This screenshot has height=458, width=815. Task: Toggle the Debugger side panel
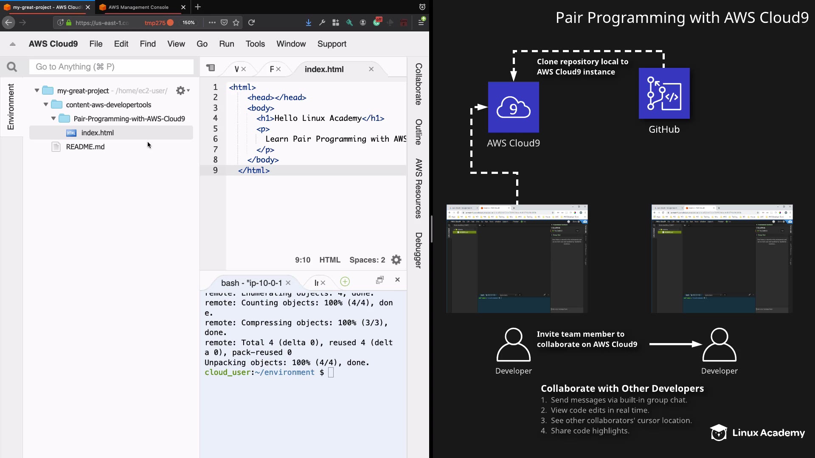point(419,250)
